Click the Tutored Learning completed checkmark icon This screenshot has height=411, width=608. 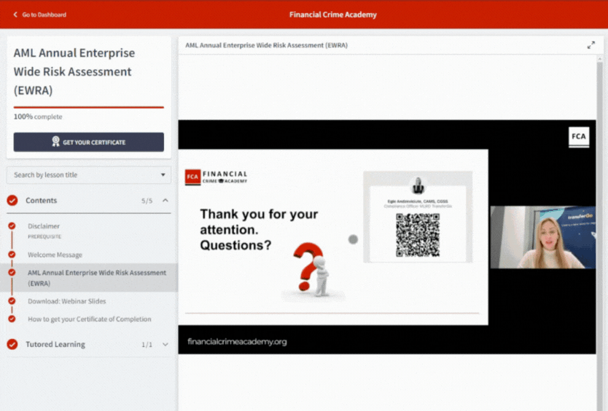[x=12, y=344]
